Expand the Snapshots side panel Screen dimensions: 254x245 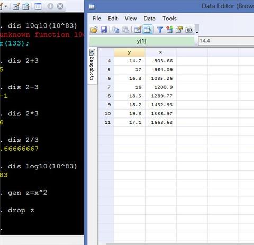tap(92, 65)
